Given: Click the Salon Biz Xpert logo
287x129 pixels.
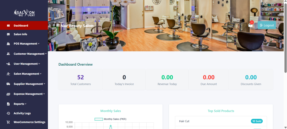Looking at the screenshot, I should (x=24, y=13).
